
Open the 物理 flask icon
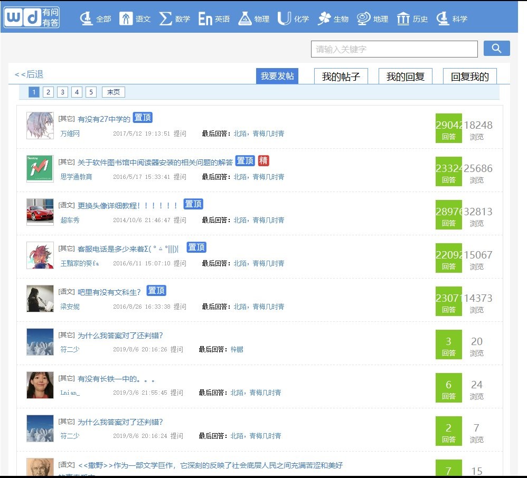[x=244, y=18]
